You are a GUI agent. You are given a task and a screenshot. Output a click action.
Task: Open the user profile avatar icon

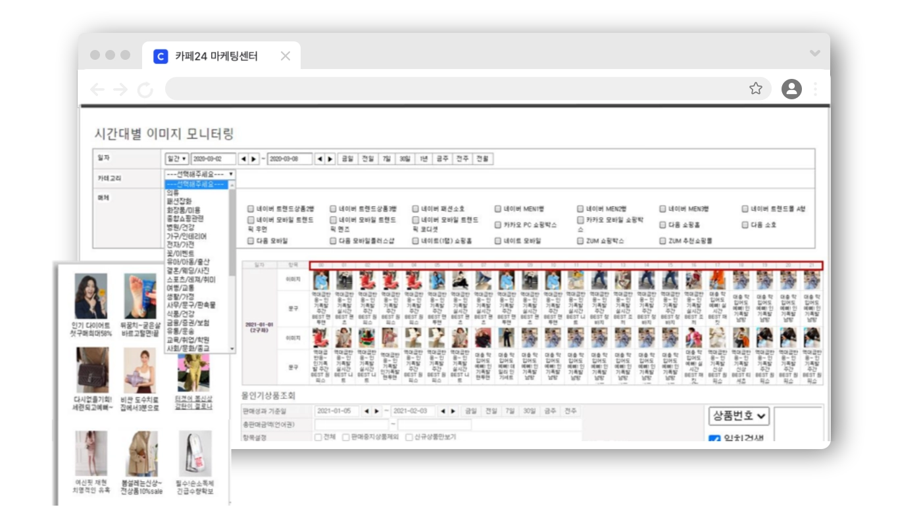pyautogui.click(x=791, y=89)
